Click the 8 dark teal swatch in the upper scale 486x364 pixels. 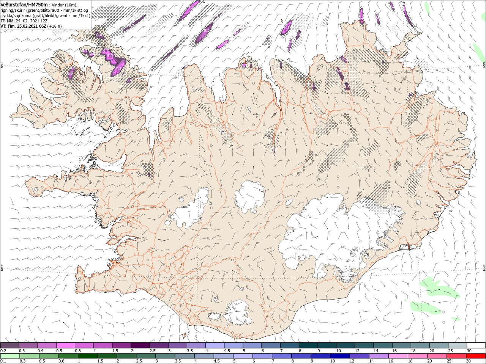(x=308, y=345)
